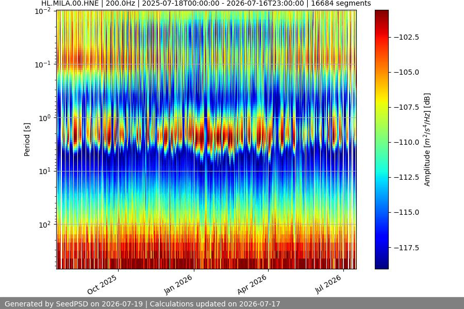Viewport: 464px width, 309px height.
Task: Click the Jul 2026 x-axis tick label
Action: click(x=328, y=284)
